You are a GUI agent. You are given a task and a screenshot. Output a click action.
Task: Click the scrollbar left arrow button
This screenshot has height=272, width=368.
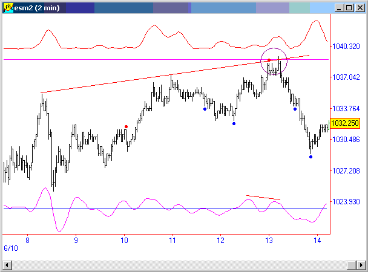[x=7, y=265]
